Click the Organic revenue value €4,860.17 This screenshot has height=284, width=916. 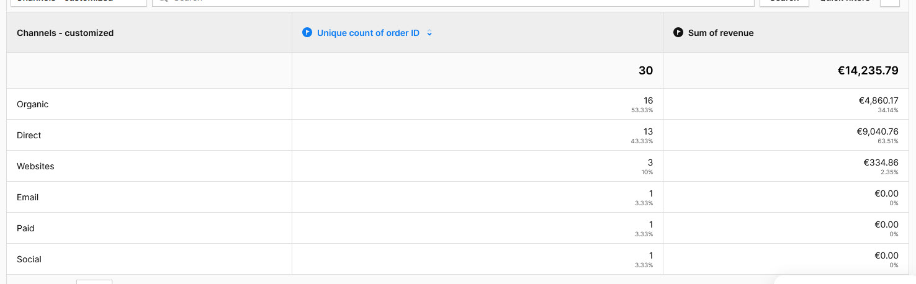[x=878, y=100]
